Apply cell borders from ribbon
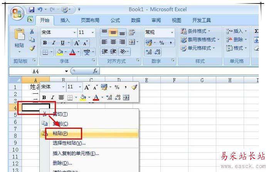 click(45, 52)
